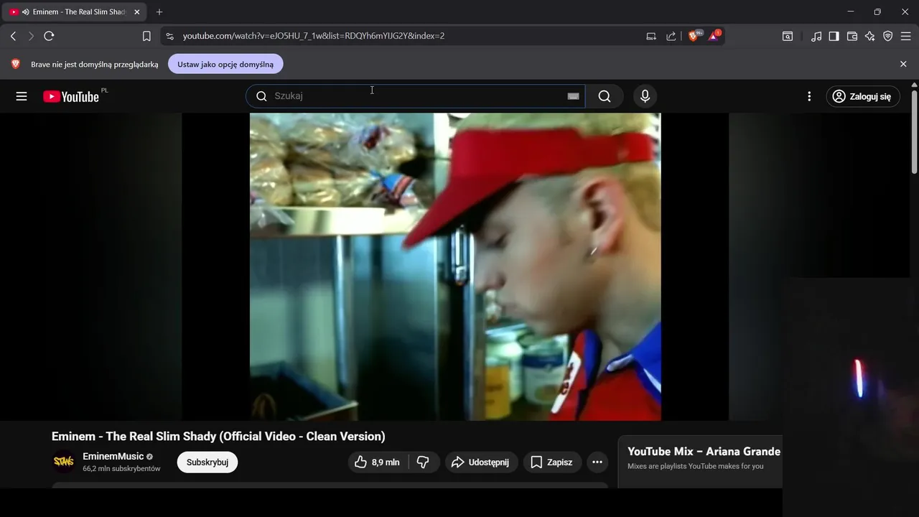
Task: Open a new browser tab
Action: [x=159, y=12]
